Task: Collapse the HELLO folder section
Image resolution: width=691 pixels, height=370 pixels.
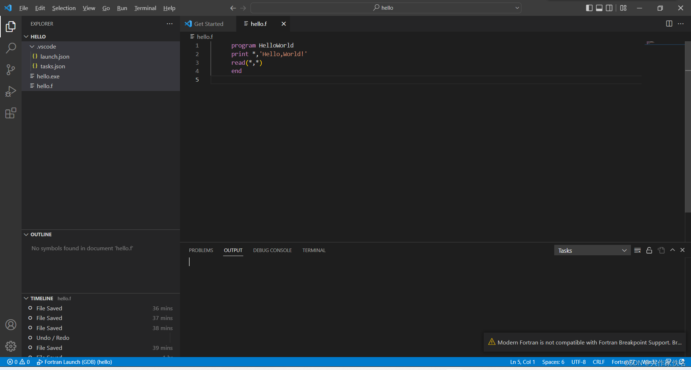Action: 101,37
